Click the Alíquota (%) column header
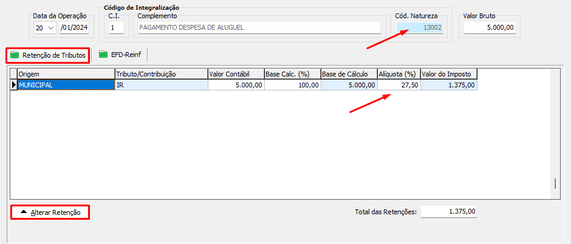 398,74
